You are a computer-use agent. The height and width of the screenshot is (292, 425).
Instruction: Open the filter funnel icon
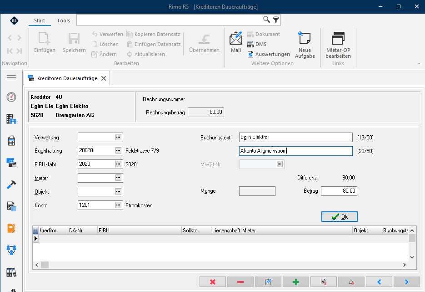click(276, 20)
